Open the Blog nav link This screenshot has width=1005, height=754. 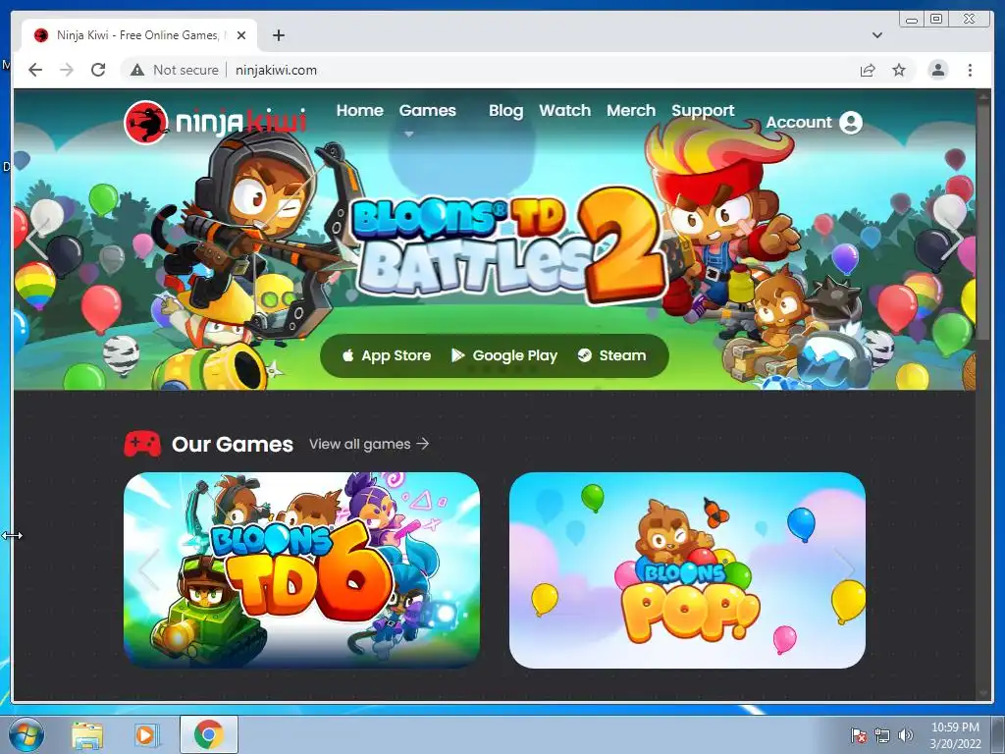[x=505, y=110]
